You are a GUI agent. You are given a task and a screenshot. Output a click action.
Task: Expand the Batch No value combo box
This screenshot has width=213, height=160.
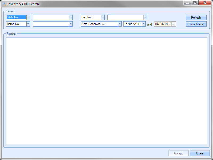click(71, 24)
